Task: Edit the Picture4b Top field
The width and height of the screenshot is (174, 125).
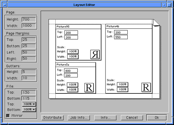Action: click(121, 32)
